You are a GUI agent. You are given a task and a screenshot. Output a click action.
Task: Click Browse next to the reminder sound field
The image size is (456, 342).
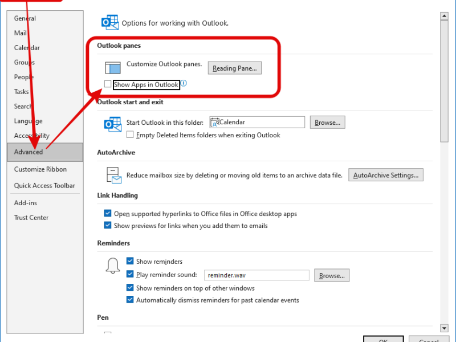click(x=332, y=275)
